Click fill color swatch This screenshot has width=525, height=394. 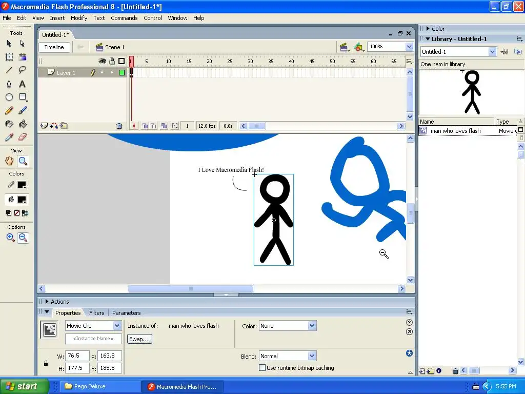click(x=22, y=200)
